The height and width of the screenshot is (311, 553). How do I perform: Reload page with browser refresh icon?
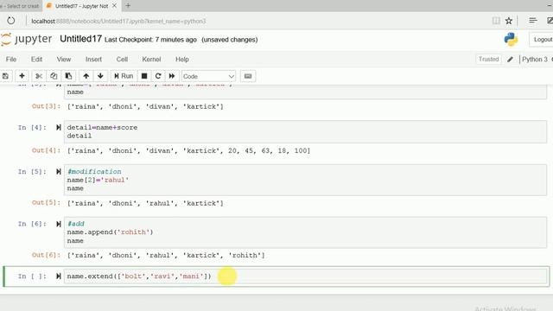[11, 21]
